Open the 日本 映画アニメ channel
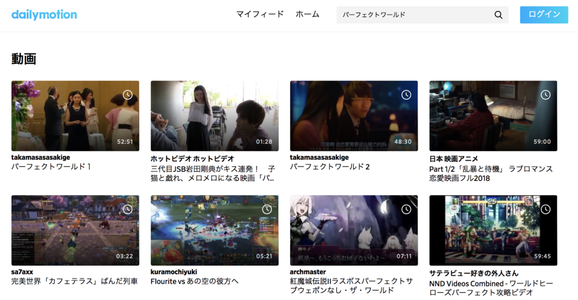 (453, 158)
